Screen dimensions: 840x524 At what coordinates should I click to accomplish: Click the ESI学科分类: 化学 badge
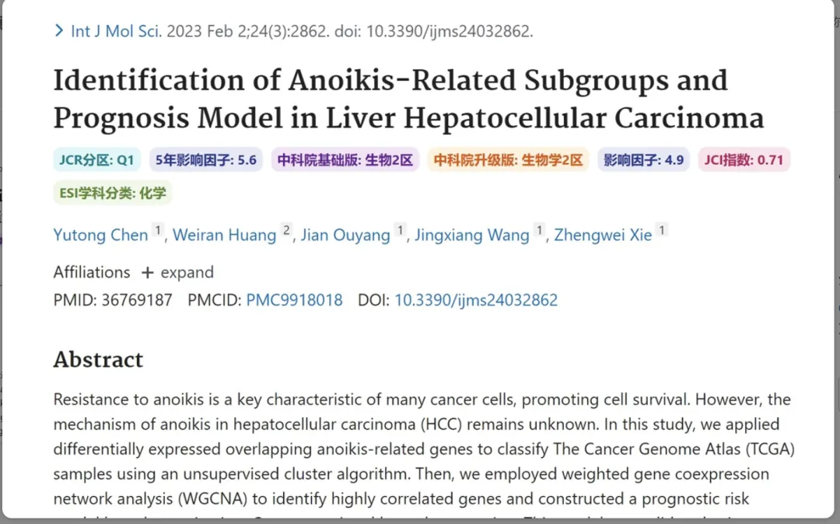click(113, 193)
